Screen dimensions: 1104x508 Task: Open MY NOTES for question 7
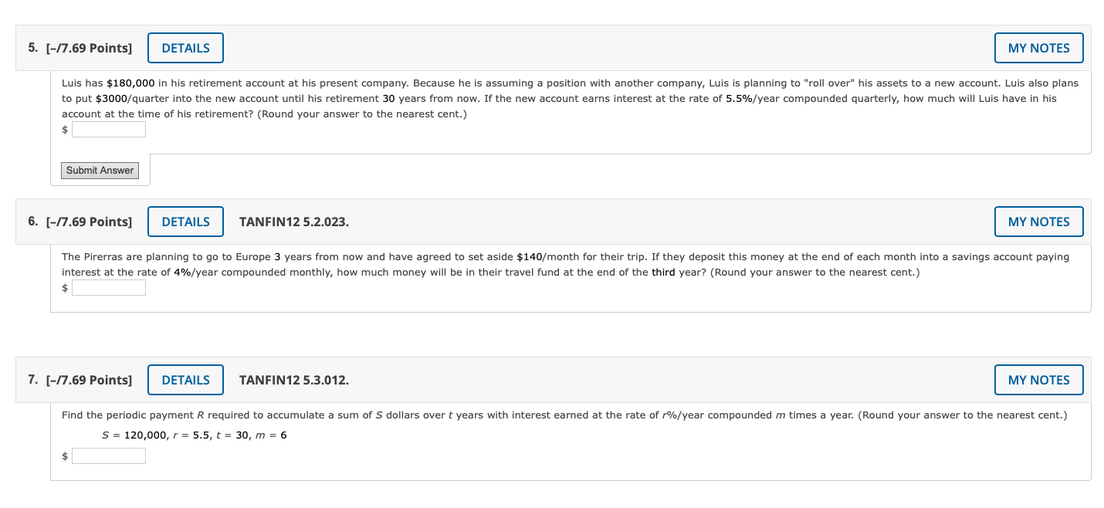(x=1038, y=380)
